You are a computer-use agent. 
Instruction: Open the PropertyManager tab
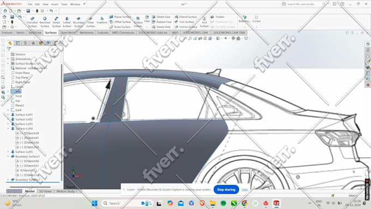18,43
